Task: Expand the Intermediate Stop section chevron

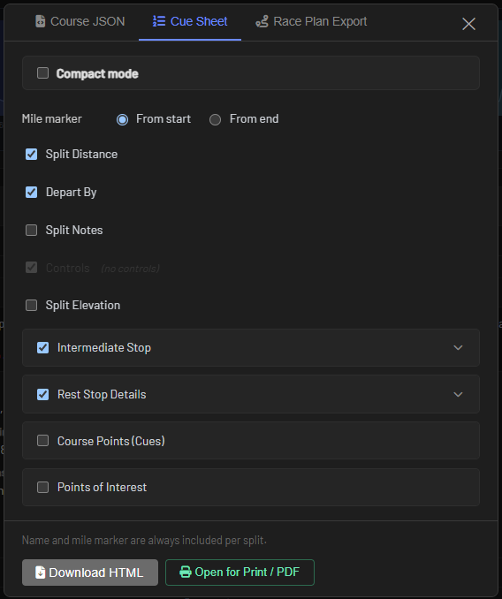Action: pyautogui.click(x=458, y=347)
